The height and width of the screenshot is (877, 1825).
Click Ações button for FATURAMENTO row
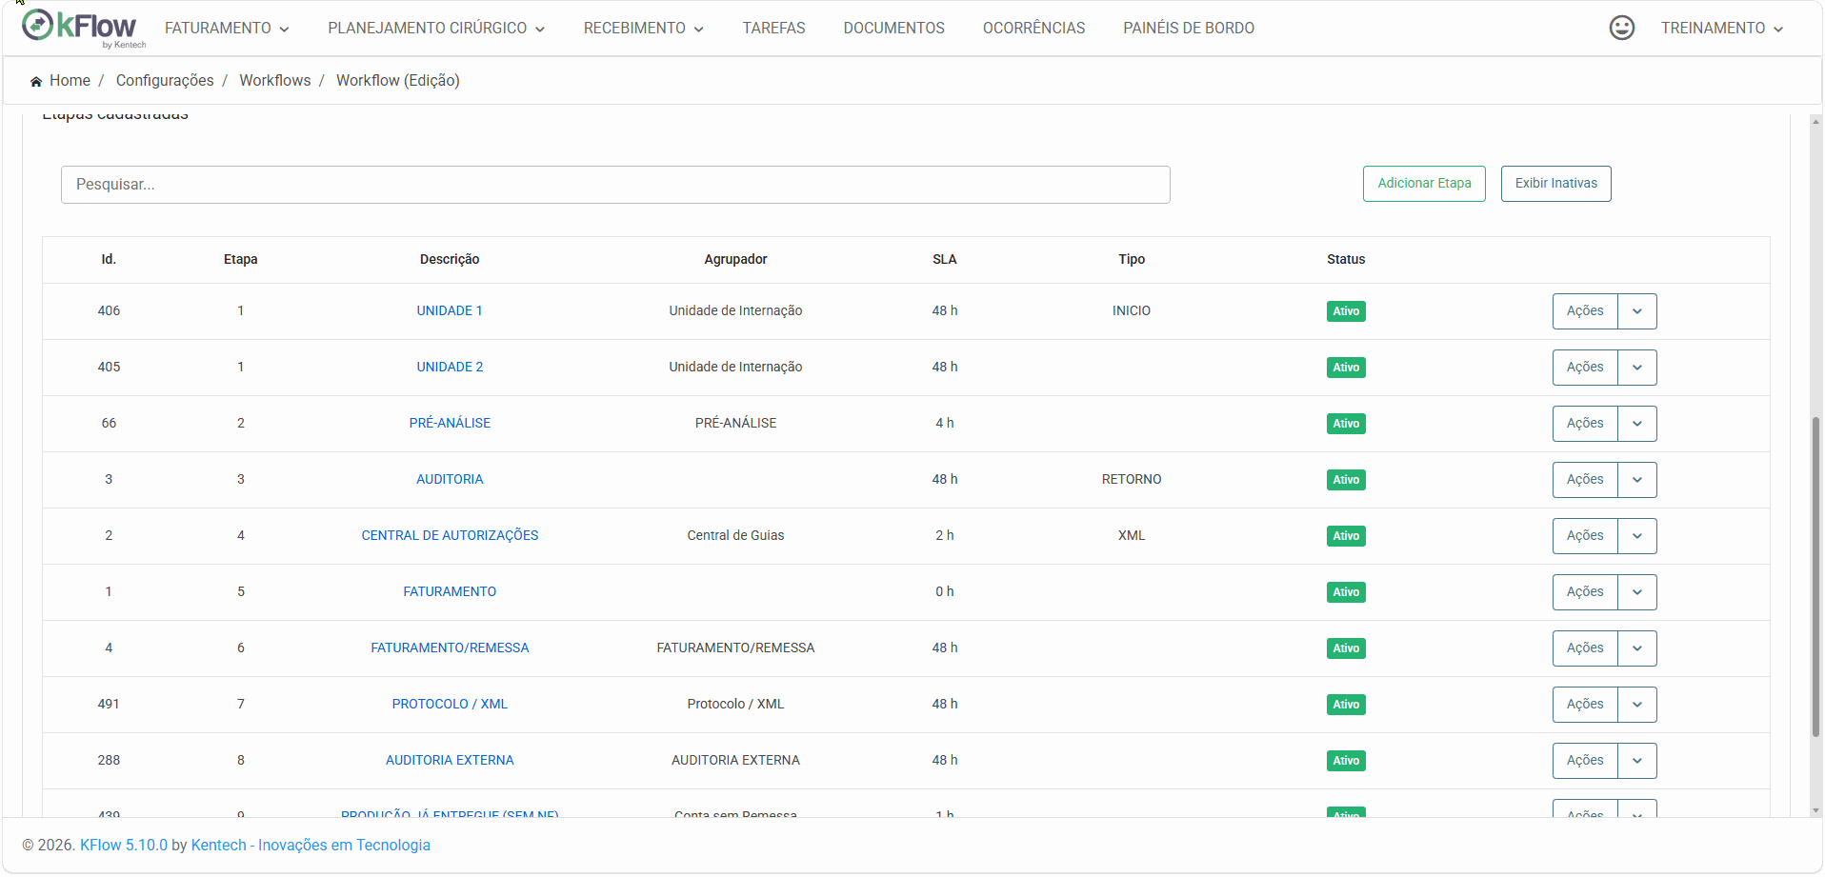pyautogui.click(x=1585, y=592)
